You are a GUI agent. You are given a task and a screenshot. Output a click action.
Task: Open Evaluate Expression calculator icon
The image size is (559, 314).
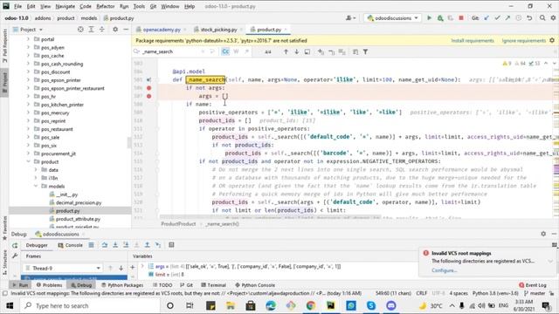171,245
